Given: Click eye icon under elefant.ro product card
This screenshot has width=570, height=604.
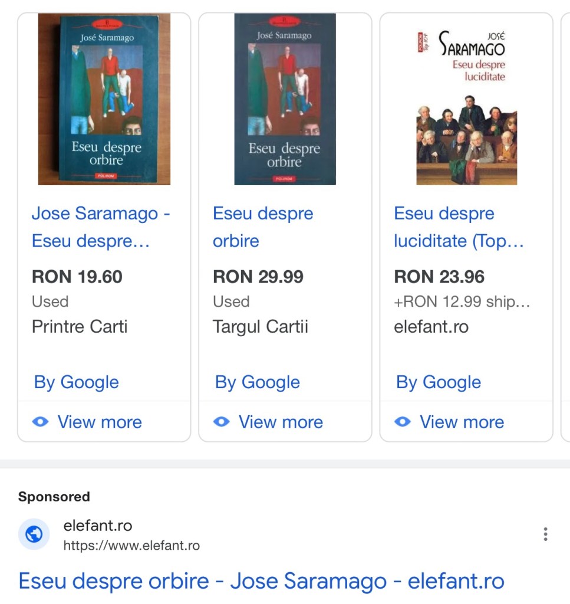Looking at the screenshot, I should 402,422.
